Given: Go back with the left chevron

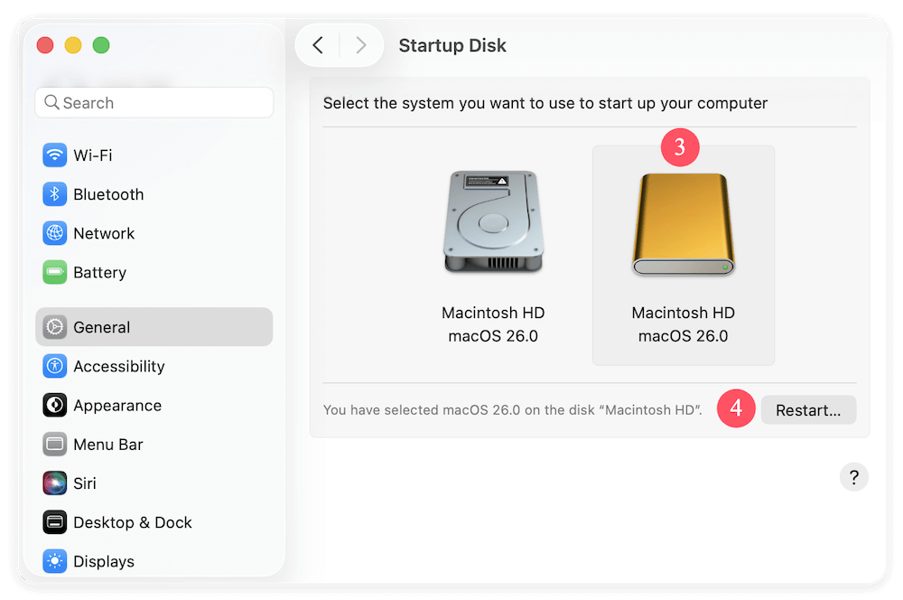Looking at the screenshot, I should (x=318, y=45).
